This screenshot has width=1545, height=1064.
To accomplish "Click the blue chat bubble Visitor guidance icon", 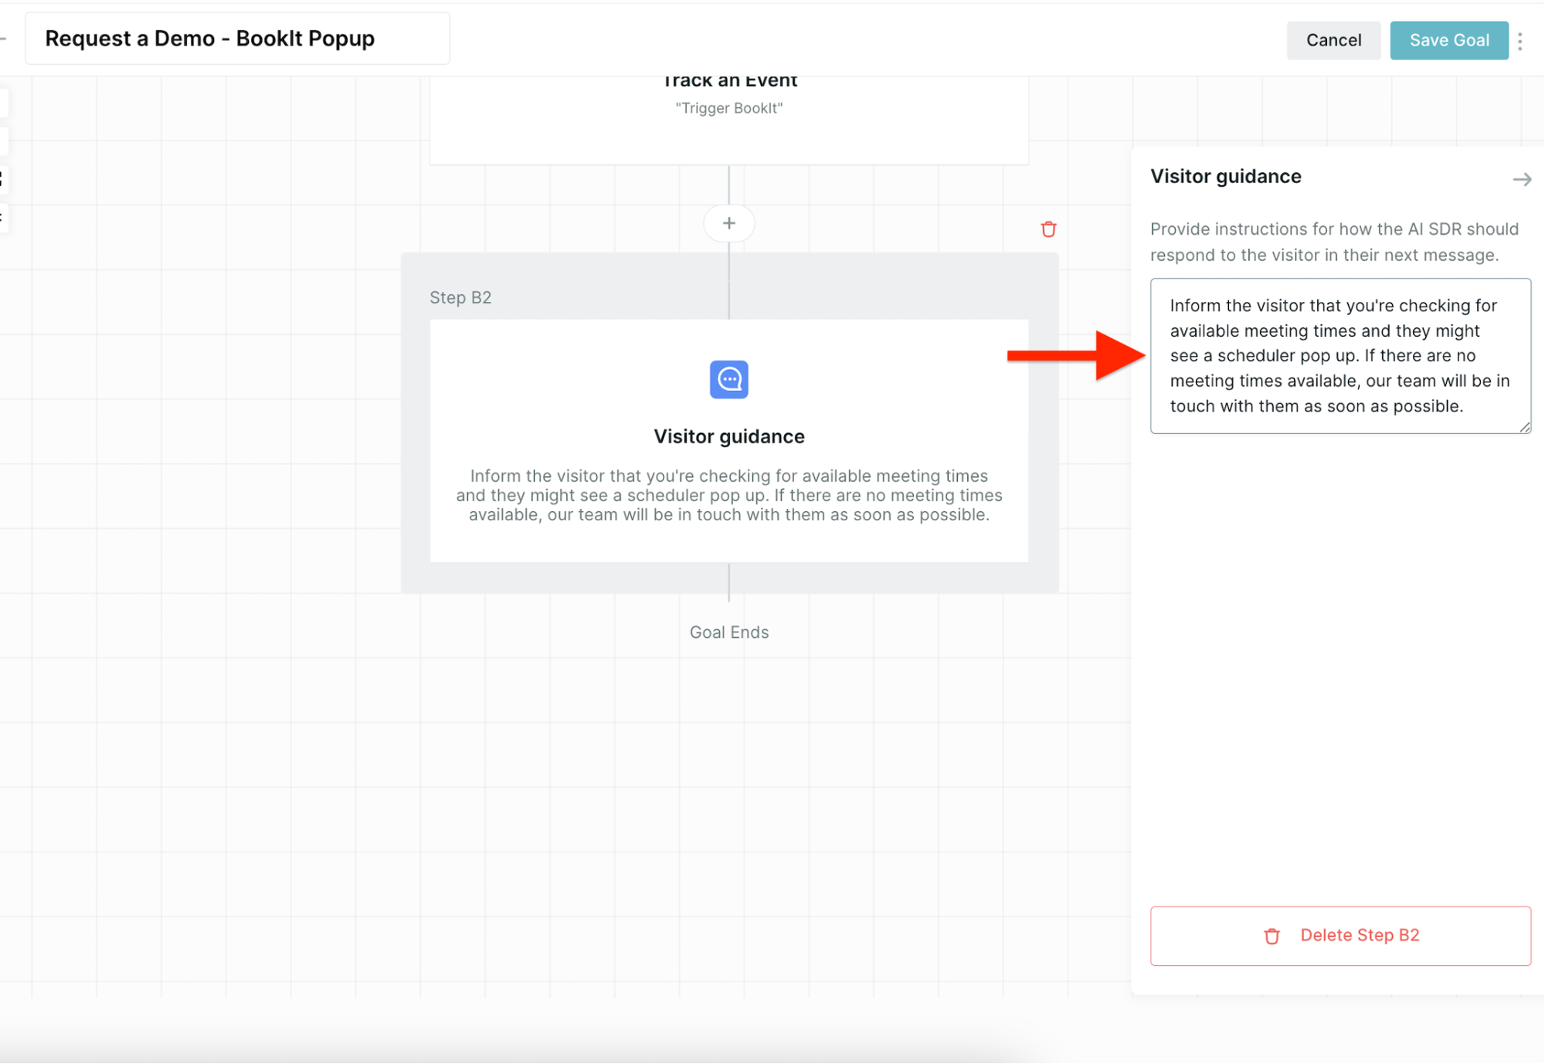I will tap(728, 379).
